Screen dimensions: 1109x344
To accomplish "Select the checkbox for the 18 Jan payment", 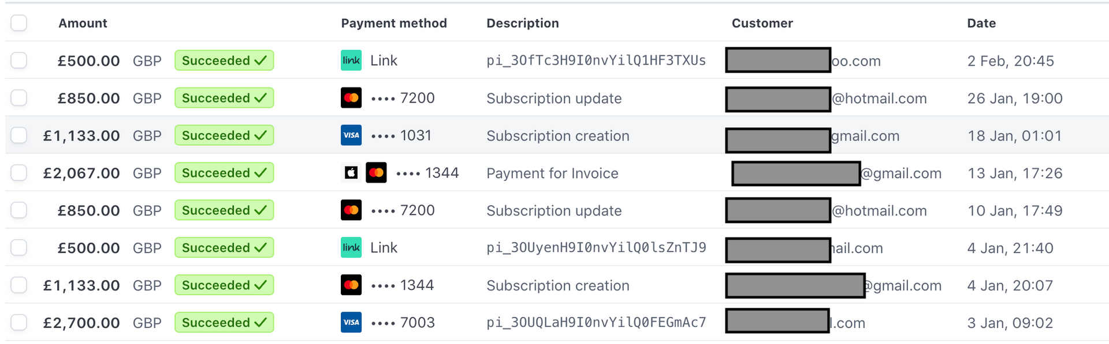I will click(x=19, y=135).
